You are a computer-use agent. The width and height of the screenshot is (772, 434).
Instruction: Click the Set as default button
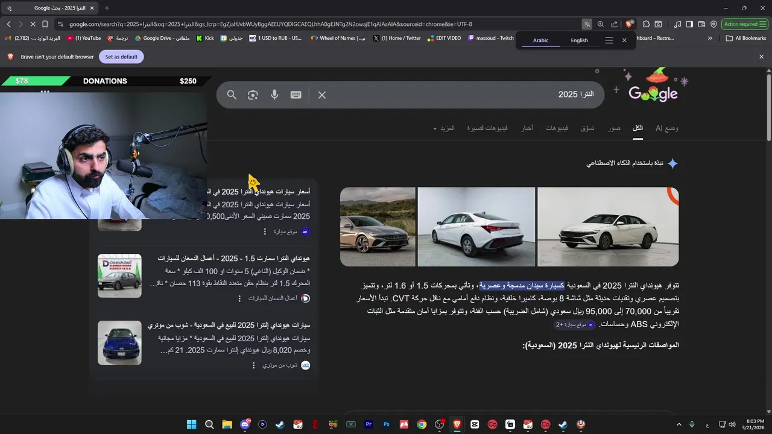click(x=121, y=57)
